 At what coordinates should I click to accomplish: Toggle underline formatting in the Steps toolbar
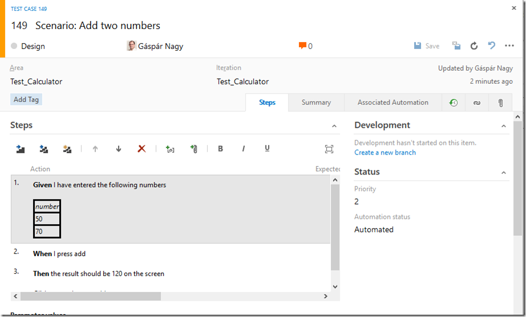pos(267,148)
